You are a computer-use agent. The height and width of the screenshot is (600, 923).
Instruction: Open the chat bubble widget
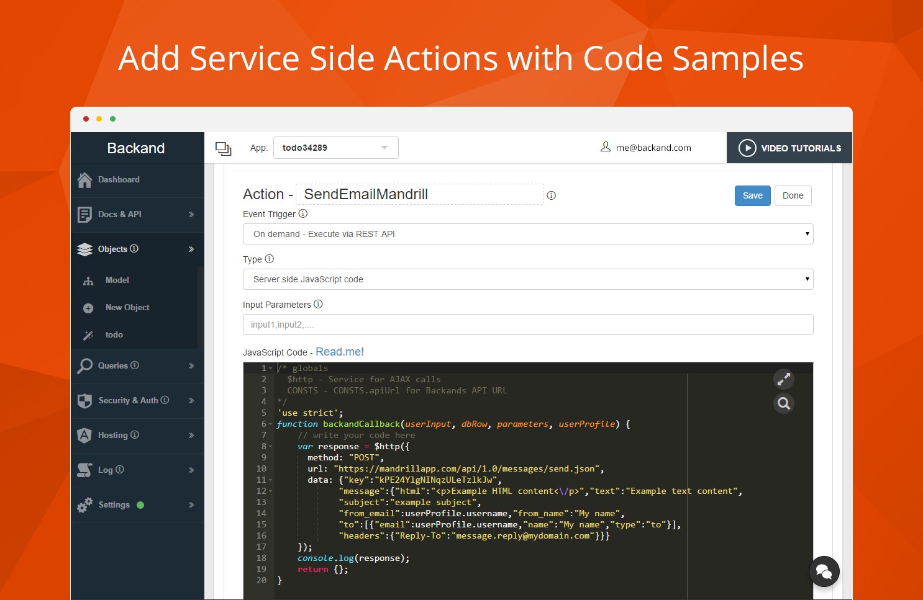click(x=824, y=571)
